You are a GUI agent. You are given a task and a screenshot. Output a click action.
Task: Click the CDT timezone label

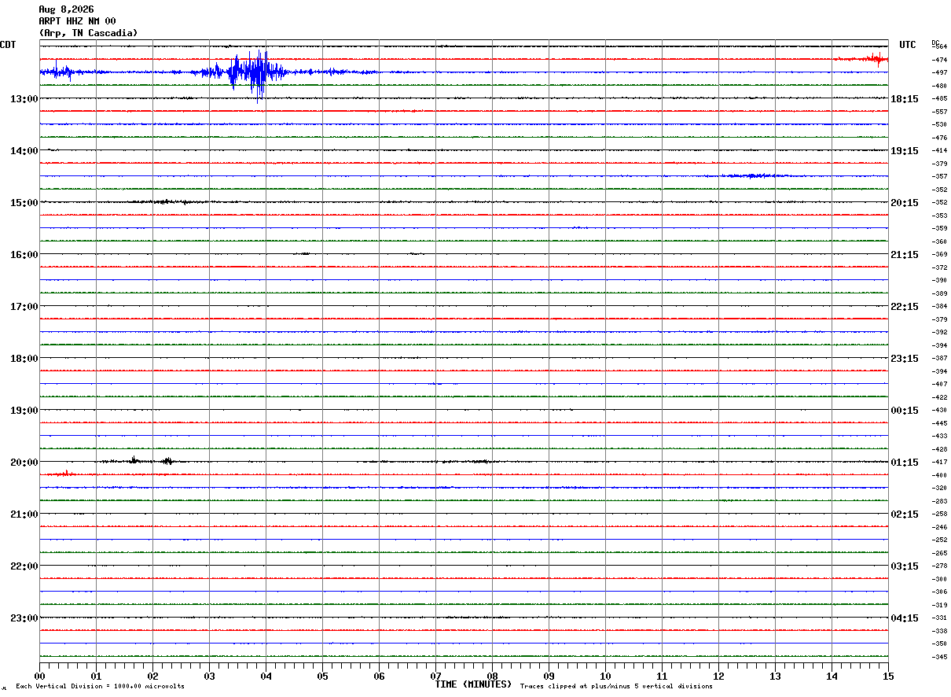tap(8, 45)
